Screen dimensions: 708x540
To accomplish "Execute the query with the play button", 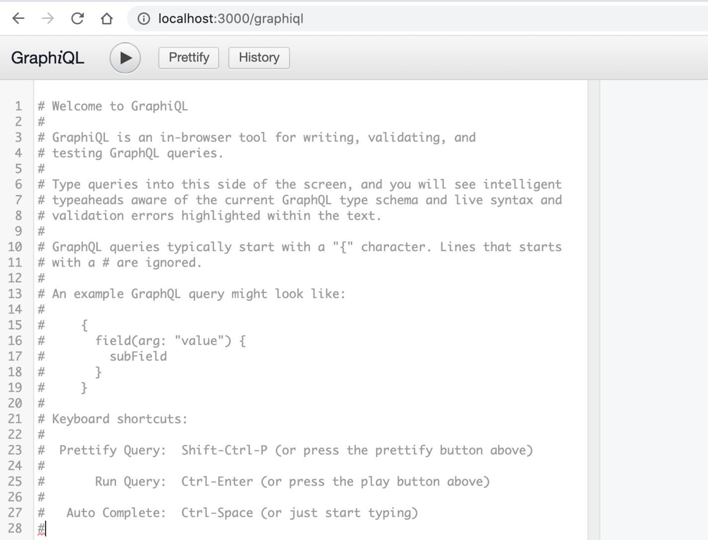I will (x=125, y=58).
